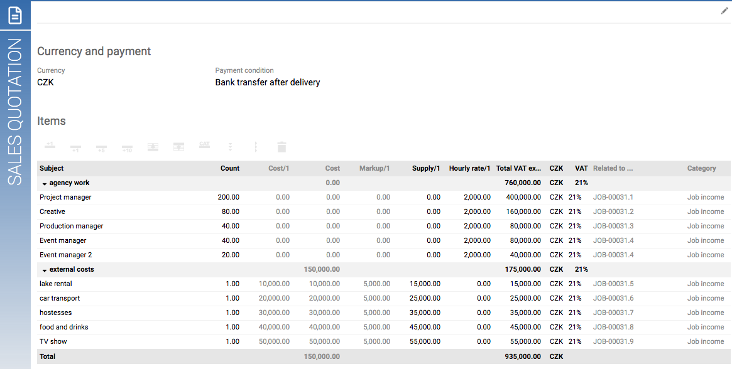This screenshot has width=732, height=369.
Task: Sort by Subject column header
Action: (52, 168)
